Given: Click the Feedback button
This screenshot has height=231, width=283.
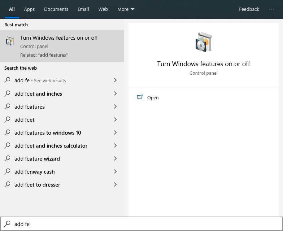Looking at the screenshot, I should coord(249,9).
